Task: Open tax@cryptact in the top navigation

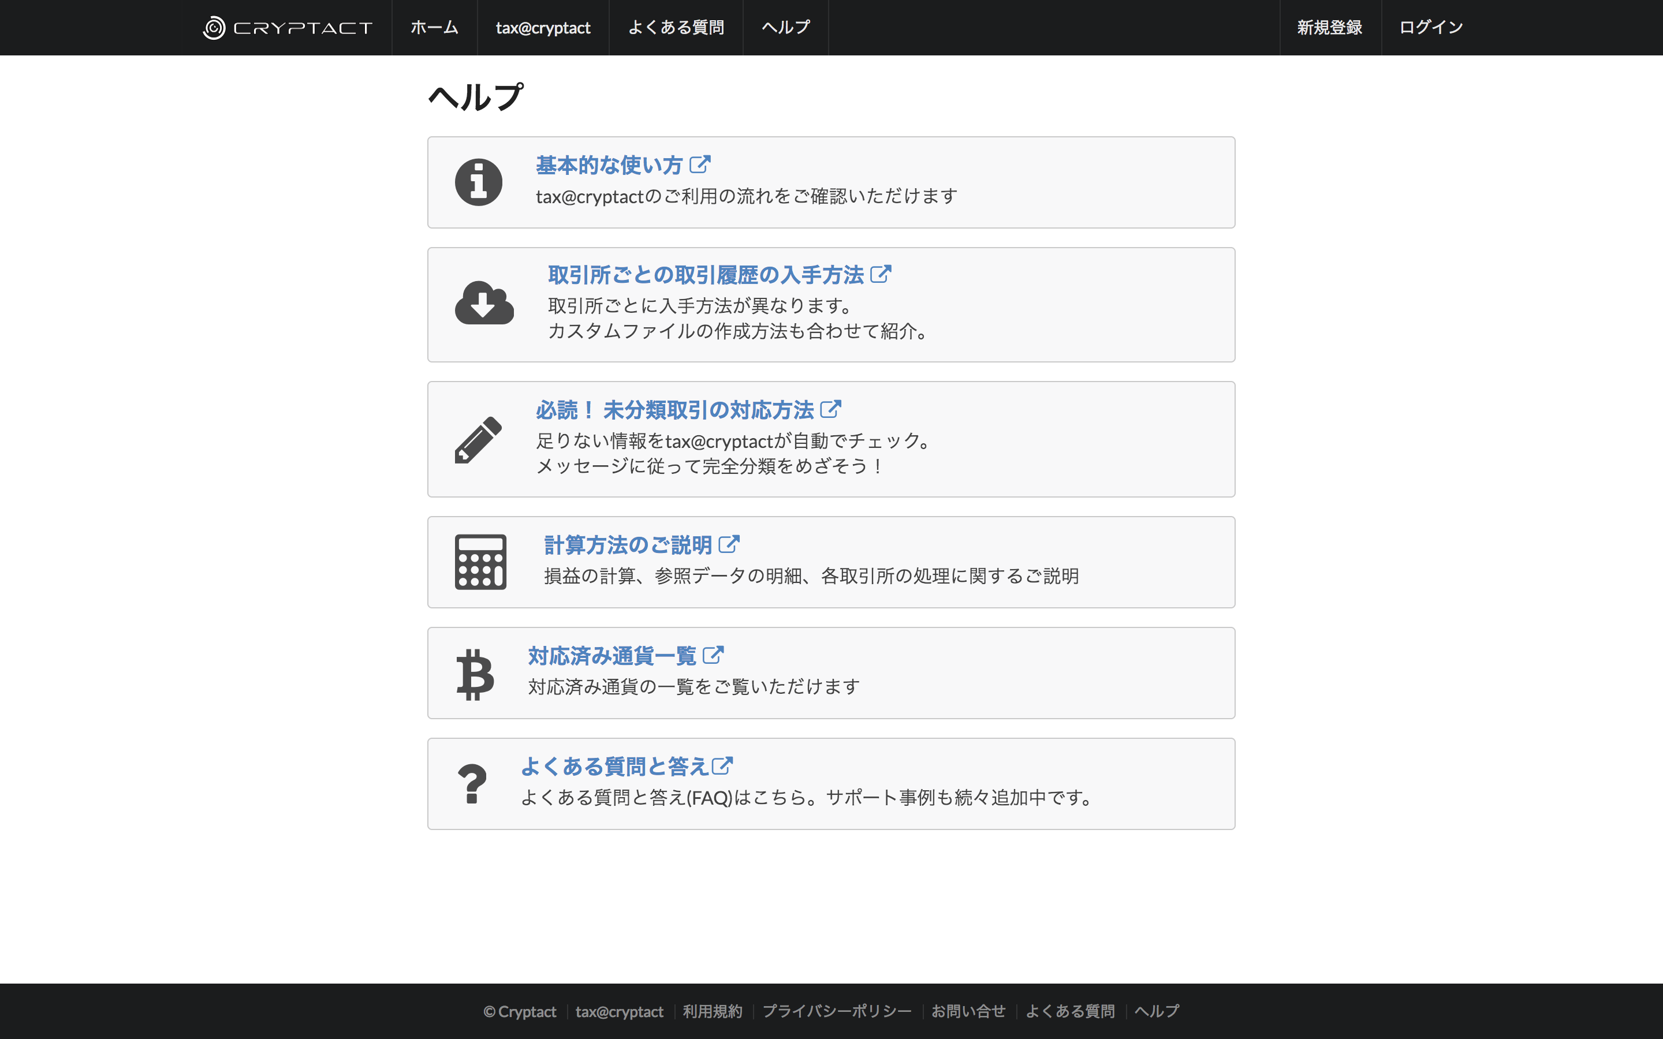Action: point(543,28)
